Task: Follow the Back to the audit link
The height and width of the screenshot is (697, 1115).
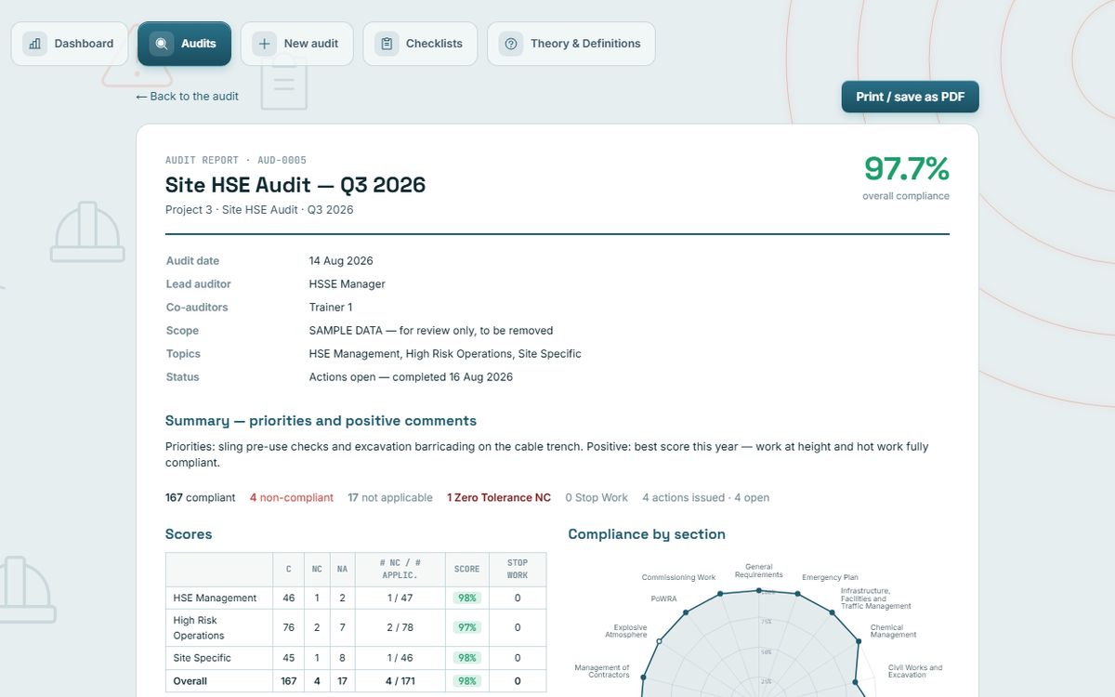Action: pyautogui.click(x=188, y=96)
